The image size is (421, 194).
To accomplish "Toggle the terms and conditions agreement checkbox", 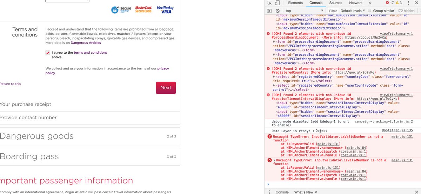I will point(48,53).
